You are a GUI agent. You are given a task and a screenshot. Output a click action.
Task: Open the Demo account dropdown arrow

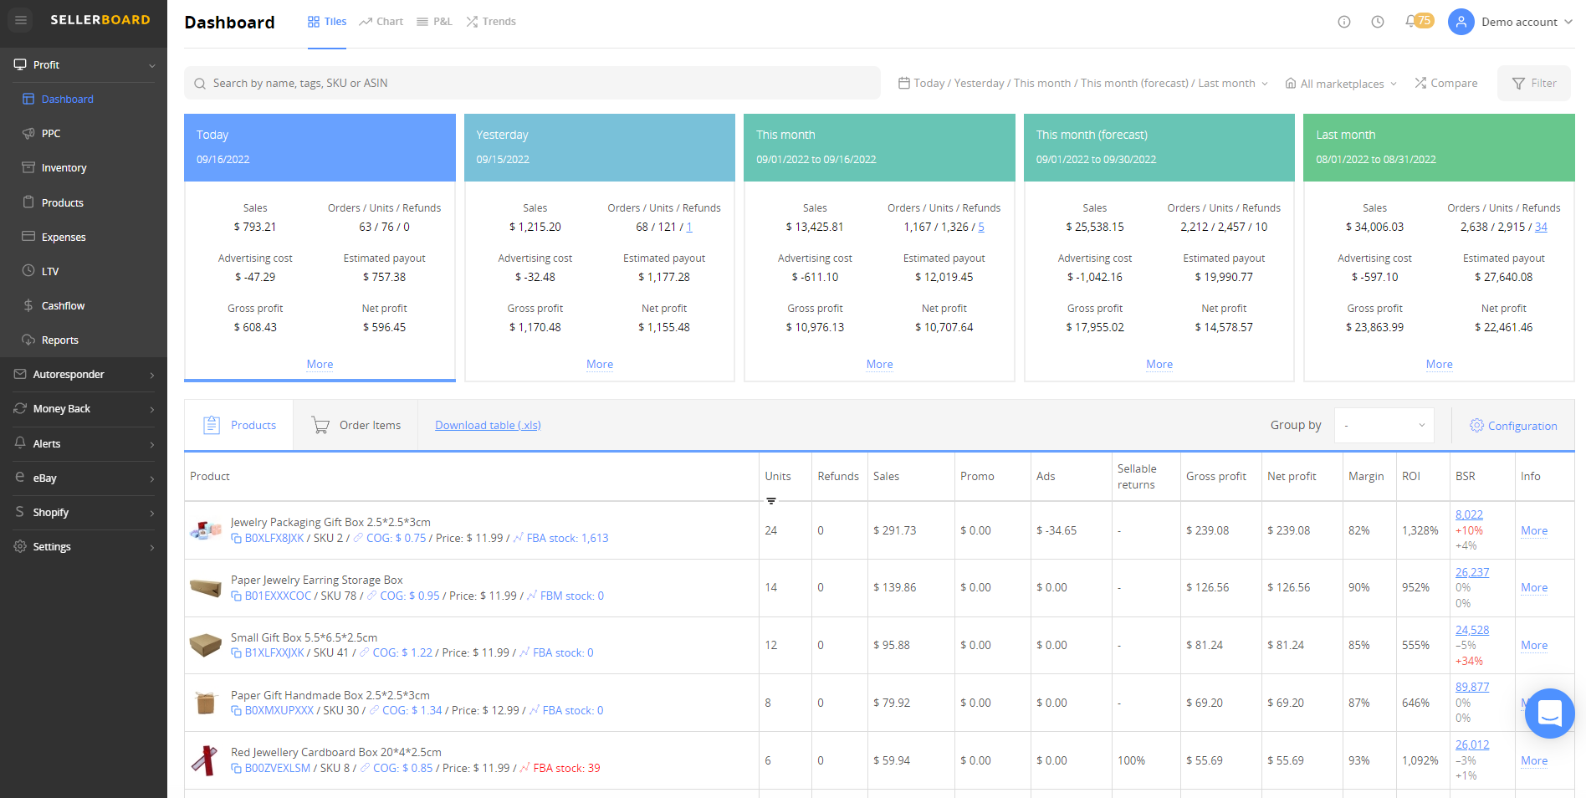coord(1568,22)
